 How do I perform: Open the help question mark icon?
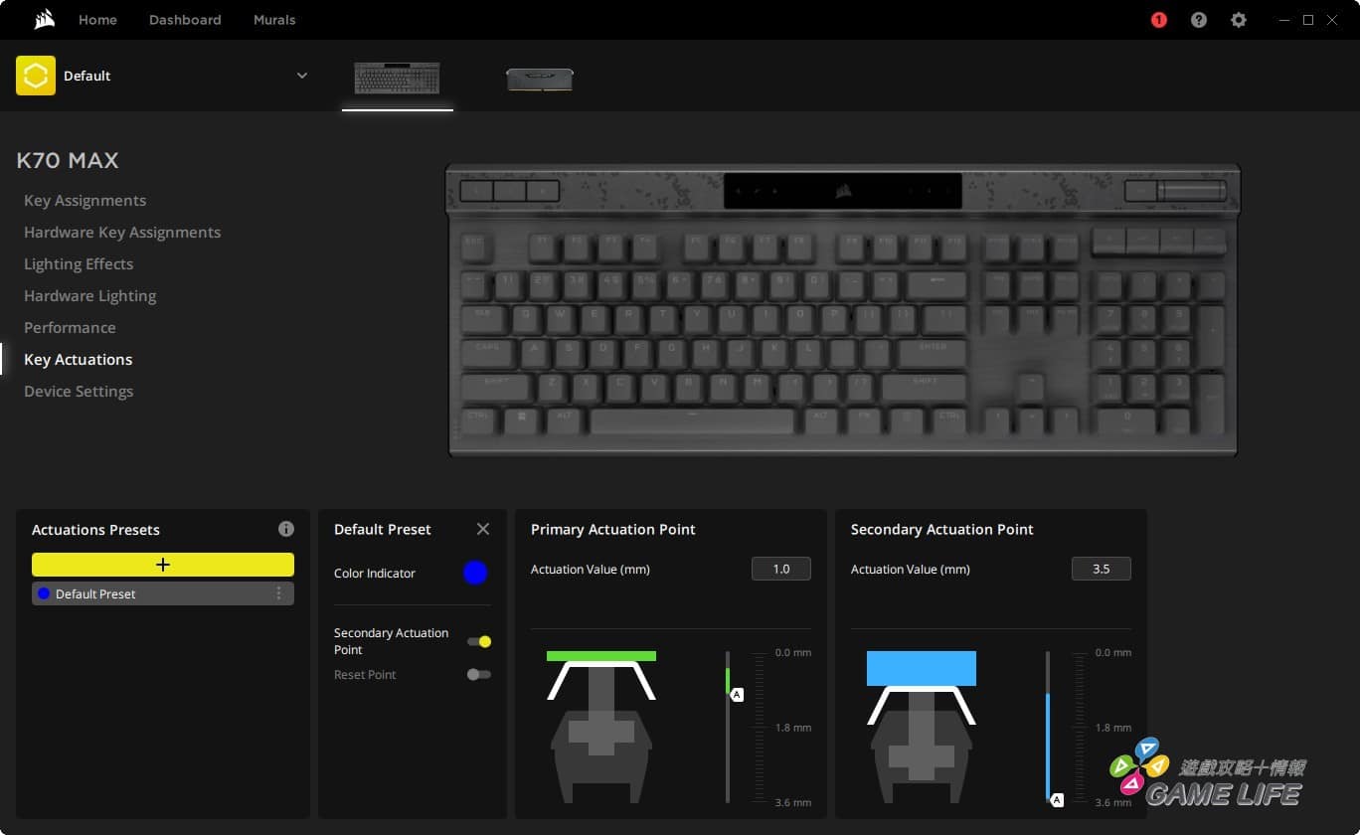1198,20
